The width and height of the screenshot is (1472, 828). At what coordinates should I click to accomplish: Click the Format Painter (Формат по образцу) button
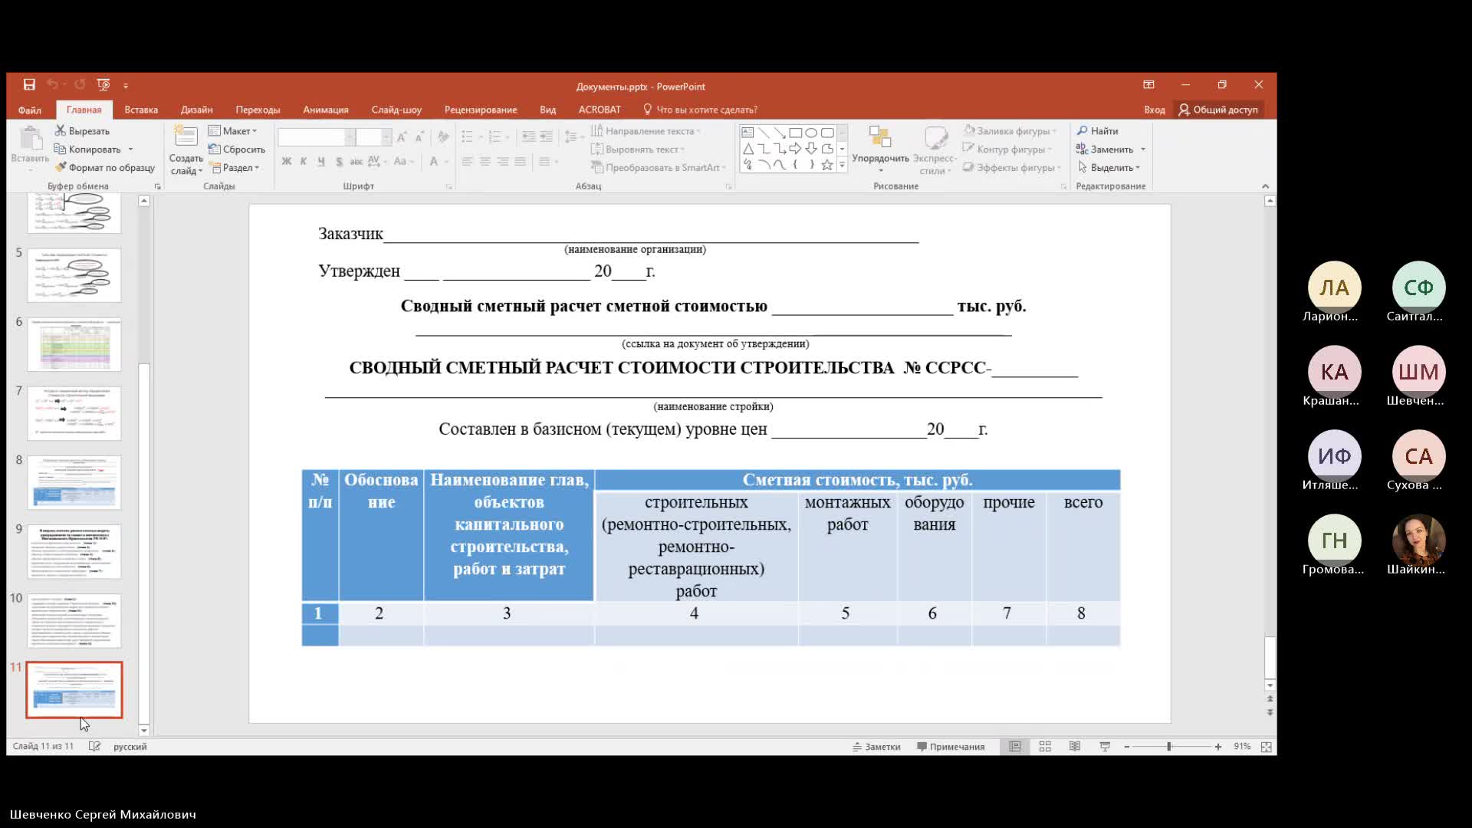point(105,168)
